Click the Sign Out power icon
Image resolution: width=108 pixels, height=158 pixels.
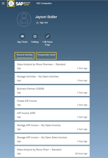(37, 23)
